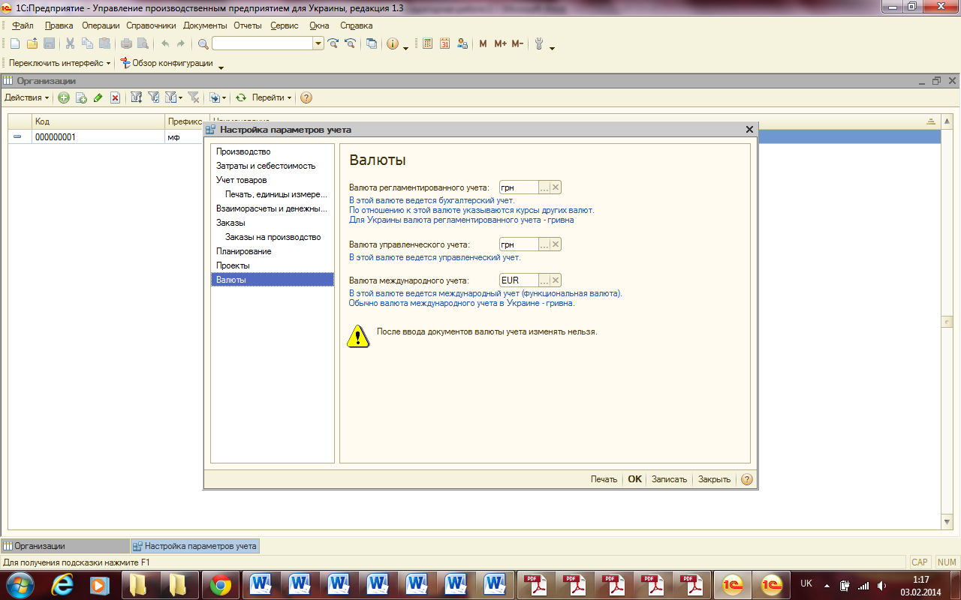961x600 pixels.
Task: Click OK in settings dialog
Action: (635, 479)
